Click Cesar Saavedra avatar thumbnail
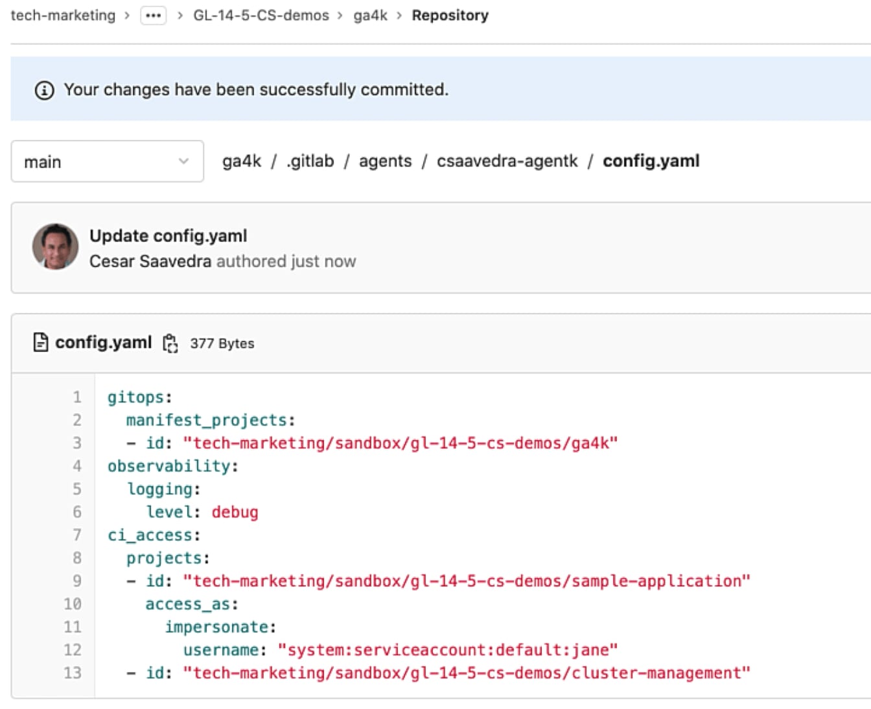The image size is (871, 709). coord(56,247)
